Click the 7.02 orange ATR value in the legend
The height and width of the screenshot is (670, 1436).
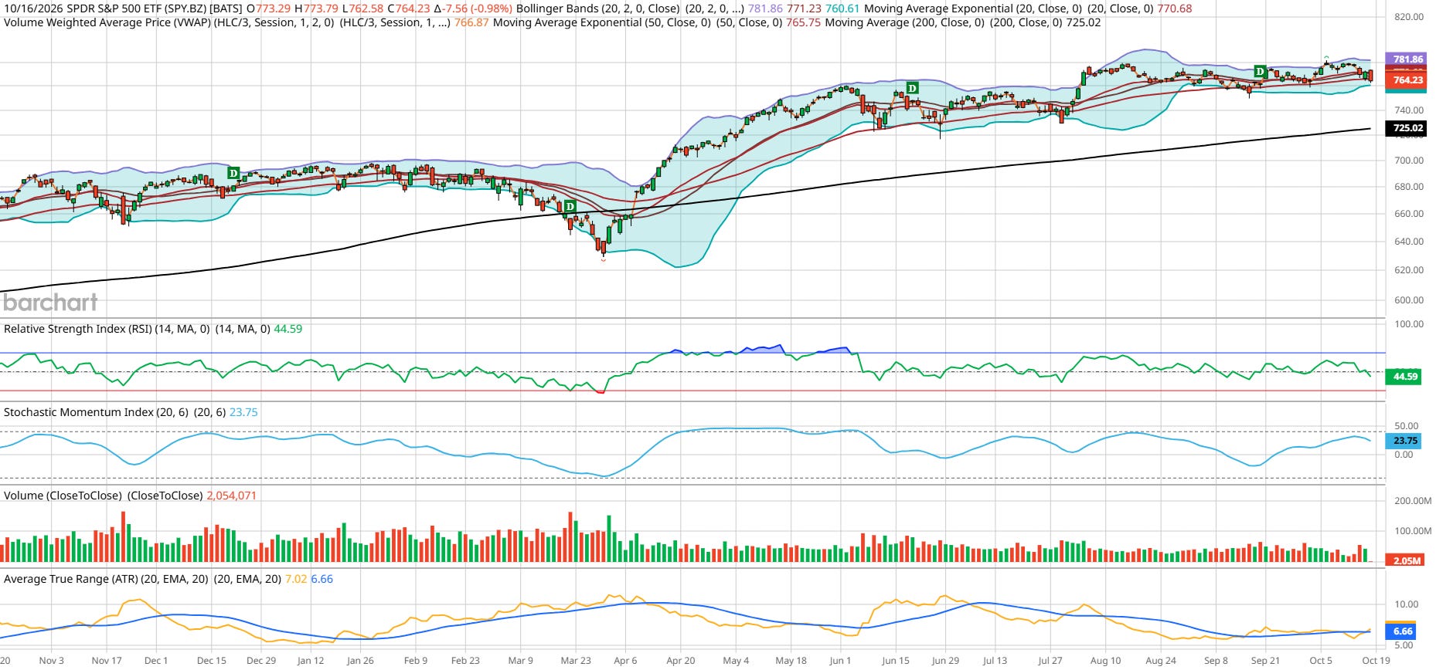tap(296, 579)
